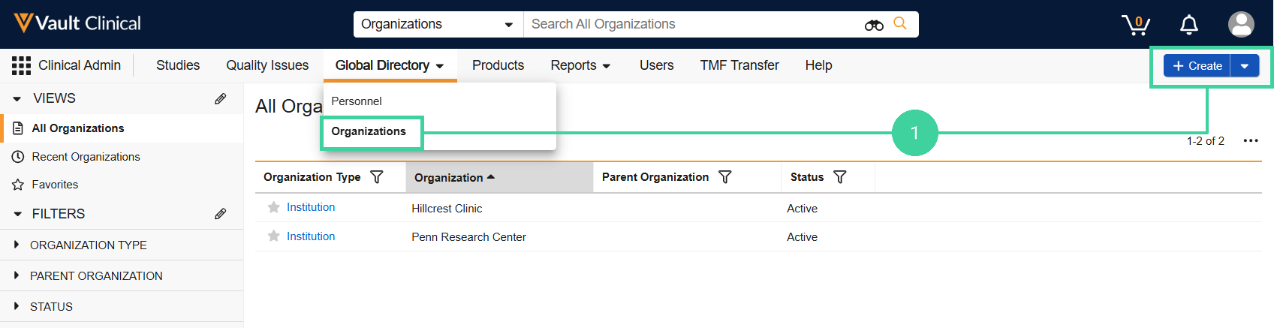The width and height of the screenshot is (1274, 328).
Task: Open the app grid launcher icon
Action: (x=21, y=65)
